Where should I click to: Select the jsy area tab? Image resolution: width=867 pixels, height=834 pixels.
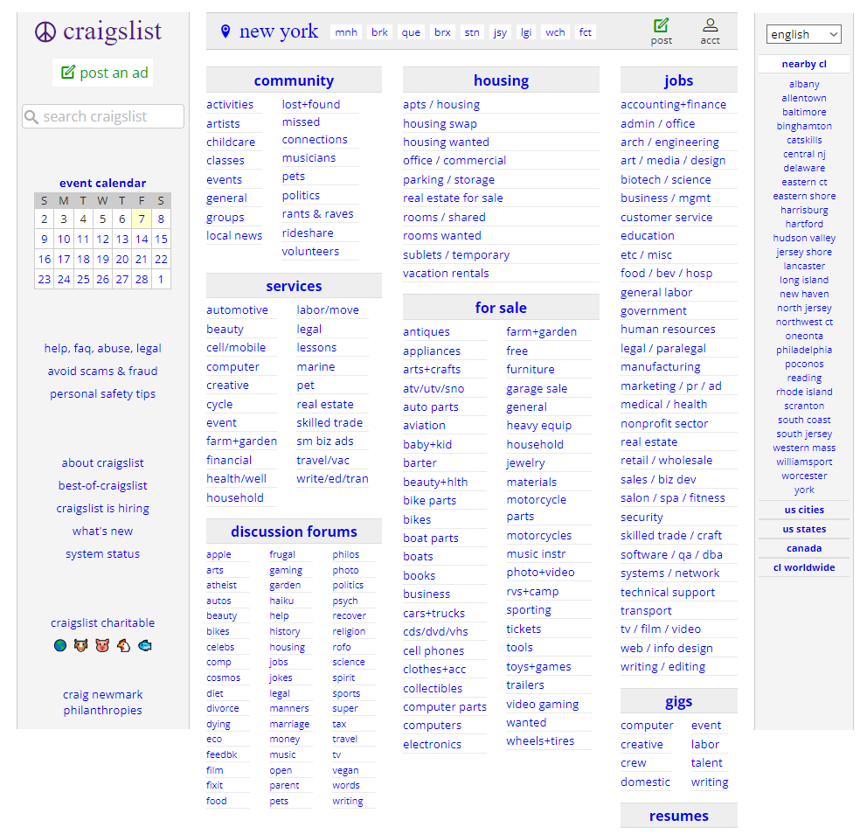click(x=500, y=32)
